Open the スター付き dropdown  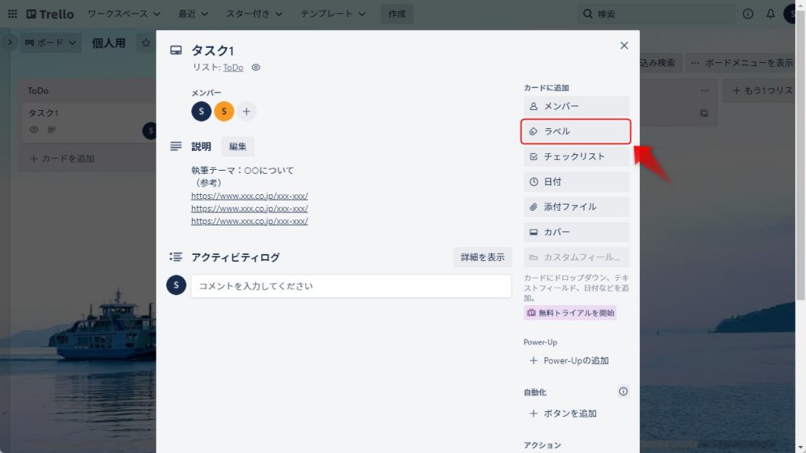click(254, 14)
